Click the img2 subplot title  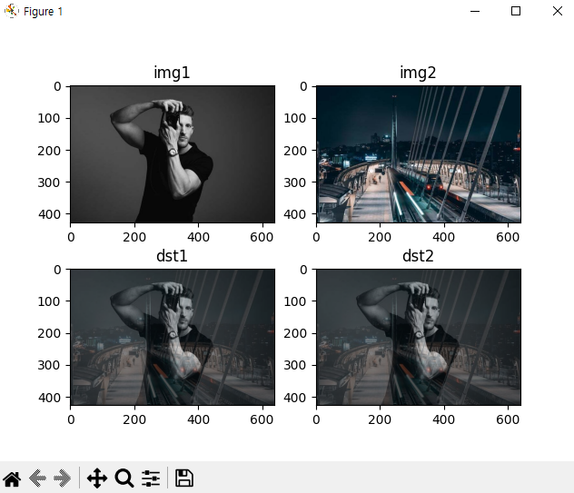click(x=418, y=73)
